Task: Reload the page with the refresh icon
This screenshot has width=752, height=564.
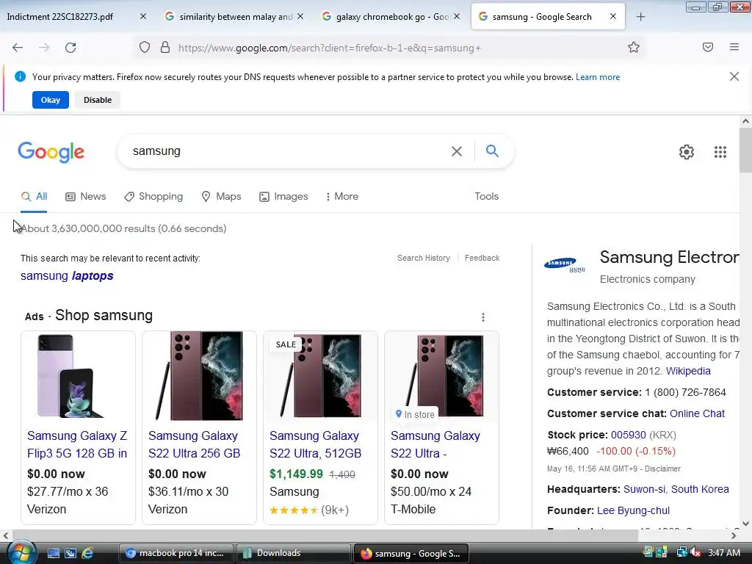Action: click(x=70, y=48)
